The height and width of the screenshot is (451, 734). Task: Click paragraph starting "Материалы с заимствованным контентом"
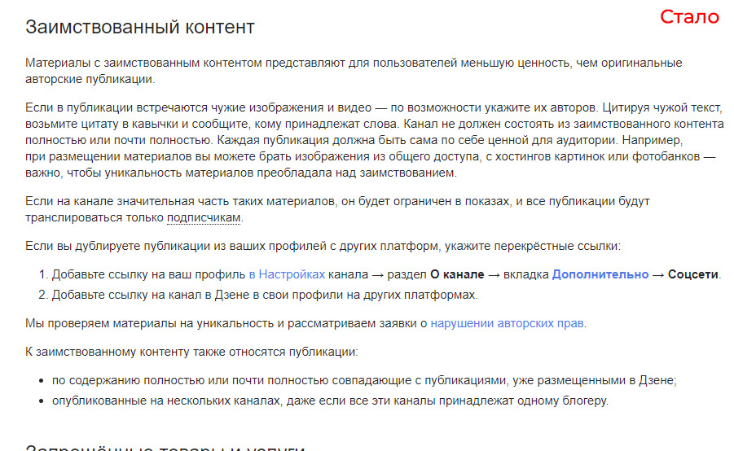pos(354,71)
